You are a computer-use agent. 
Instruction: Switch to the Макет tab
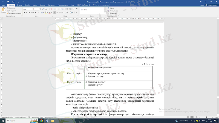pyautogui.click(x=35, y=5)
